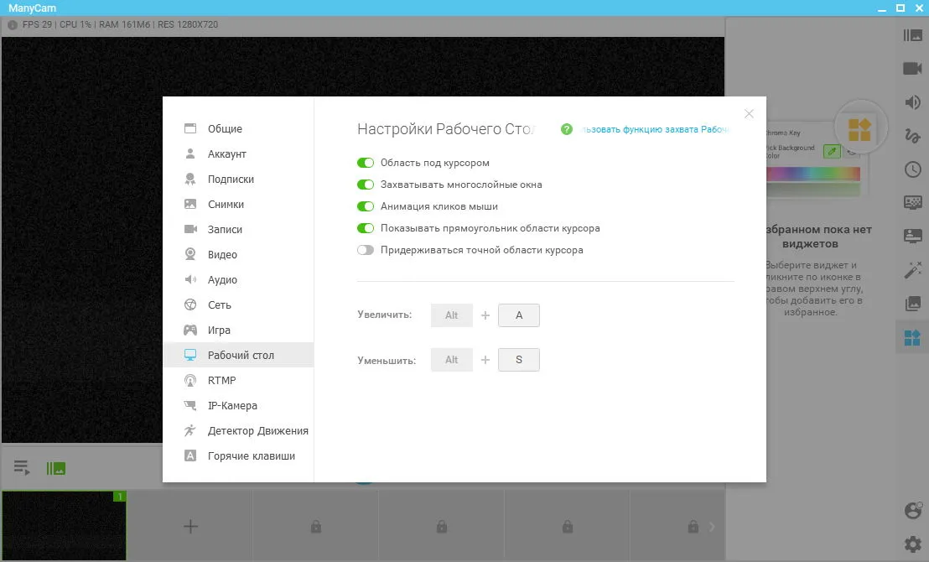Open the widgets icon highlighted in sidebar
The image size is (929, 562).
912,338
